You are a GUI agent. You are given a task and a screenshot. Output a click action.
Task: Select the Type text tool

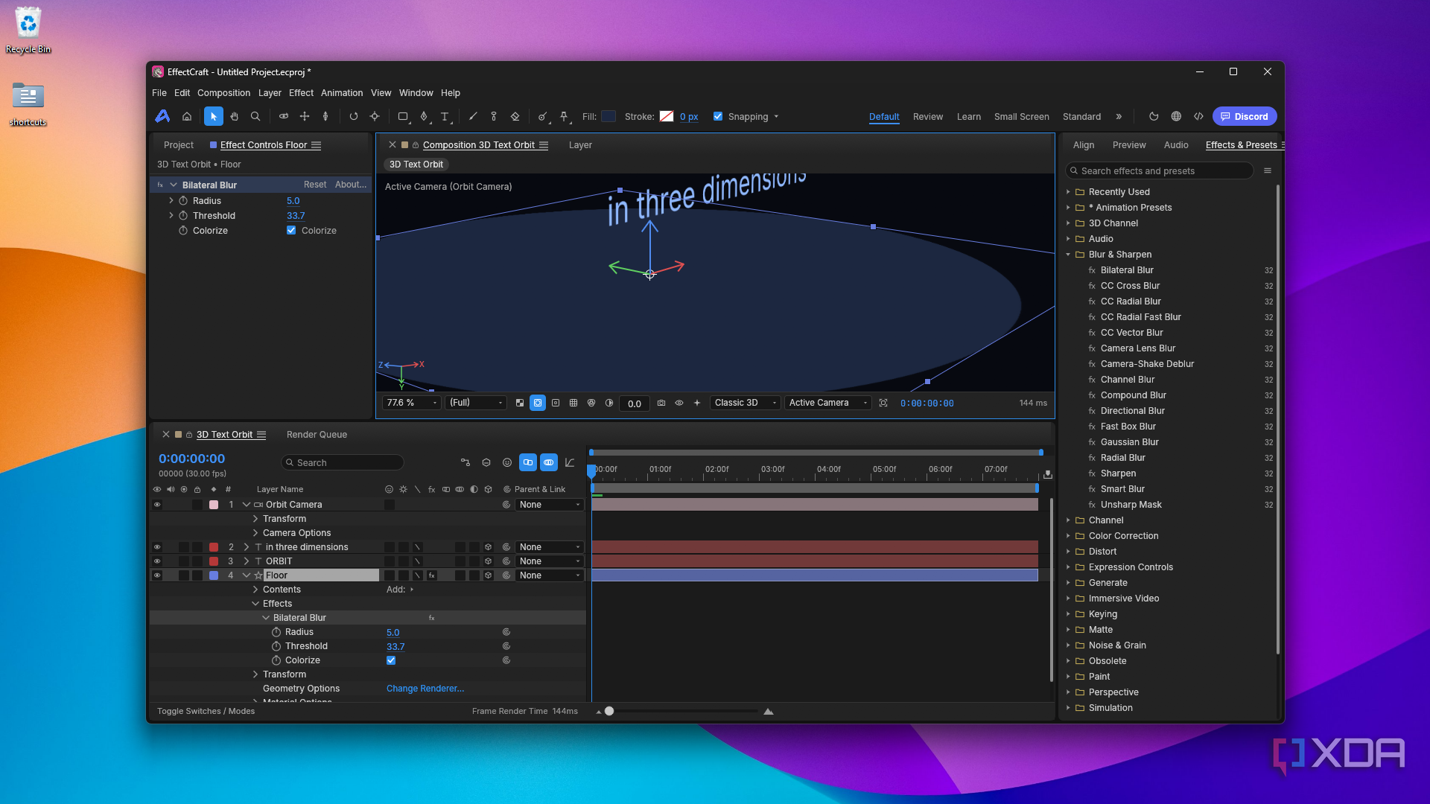point(445,117)
